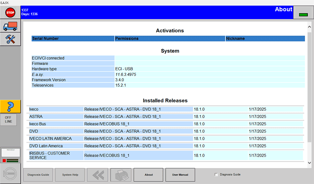The height and width of the screenshot is (184, 314).
Task: Click the E.a.sy. version 11.6.3.4975
Action: 126,75
